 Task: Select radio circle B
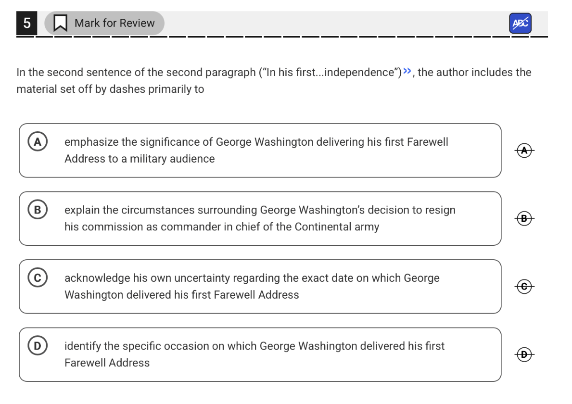point(38,210)
